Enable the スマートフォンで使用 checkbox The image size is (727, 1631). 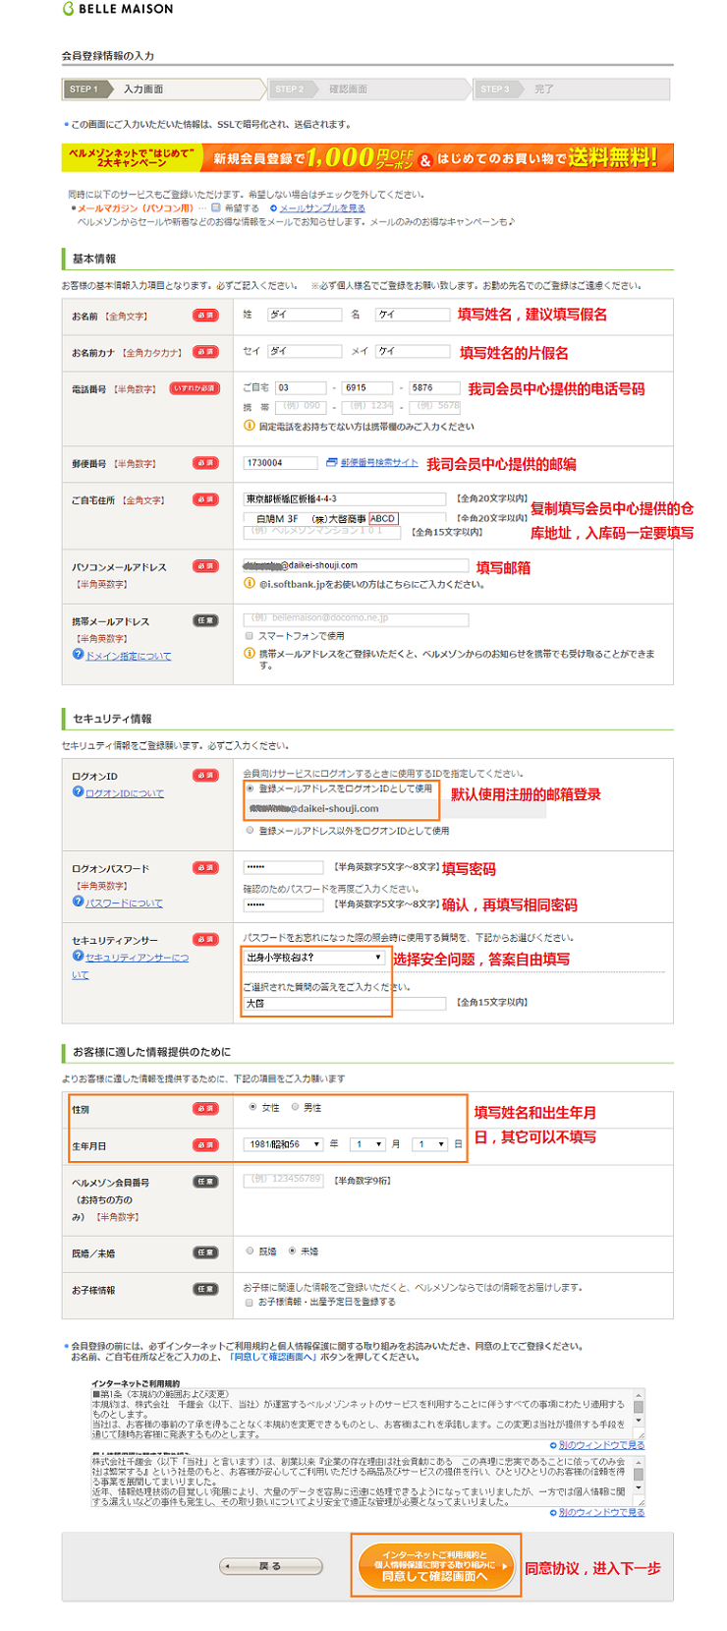[250, 636]
